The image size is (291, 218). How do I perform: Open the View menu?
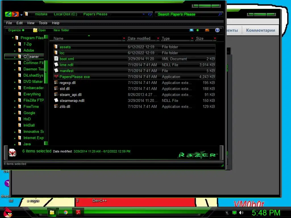[x=31, y=23]
